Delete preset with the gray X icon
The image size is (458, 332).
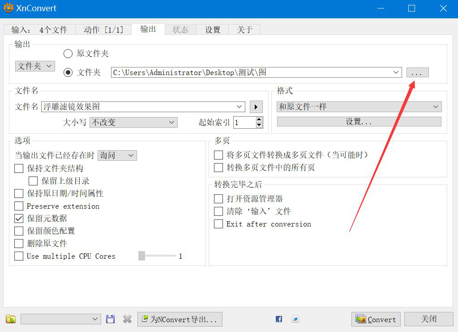pyautogui.click(x=127, y=319)
